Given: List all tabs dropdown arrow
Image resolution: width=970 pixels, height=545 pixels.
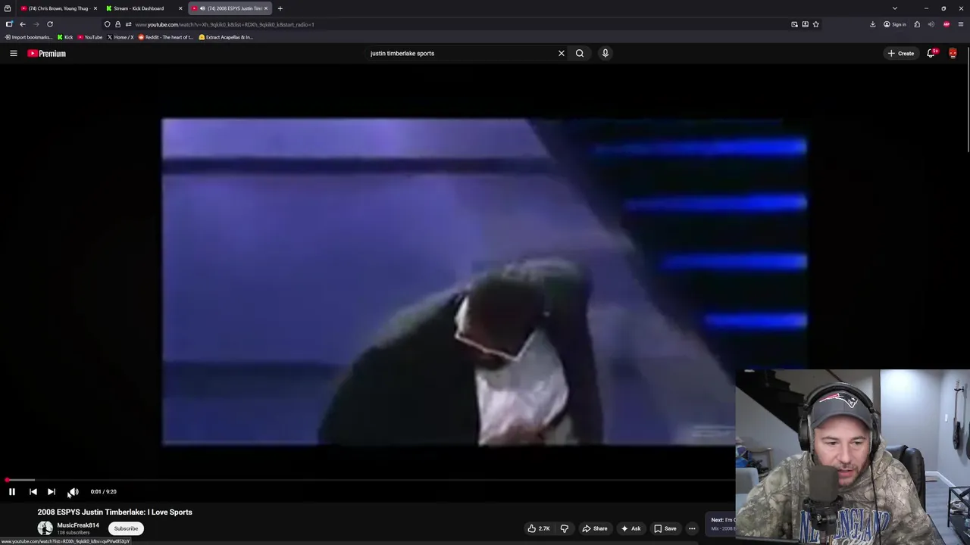Looking at the screenshot, I should click(895, 8).
